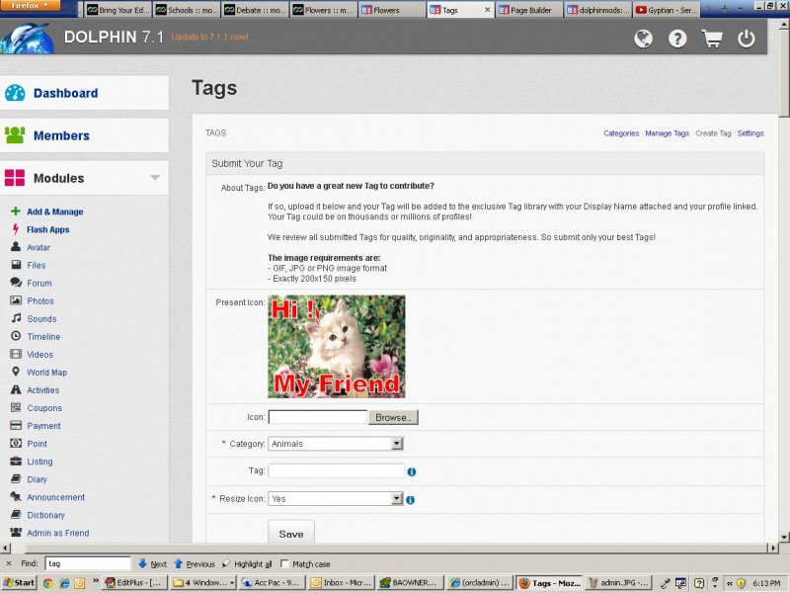Click the Highlight all button
This screenshot has height=593, width=790.
[x=248, y=563]
